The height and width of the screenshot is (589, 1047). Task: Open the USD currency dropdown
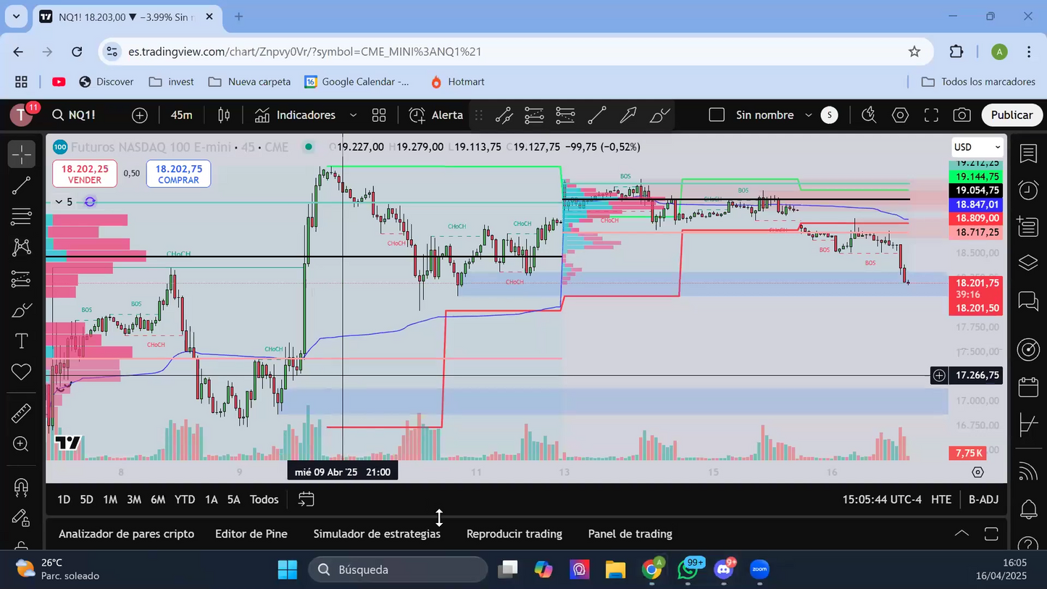pos(977,147)
